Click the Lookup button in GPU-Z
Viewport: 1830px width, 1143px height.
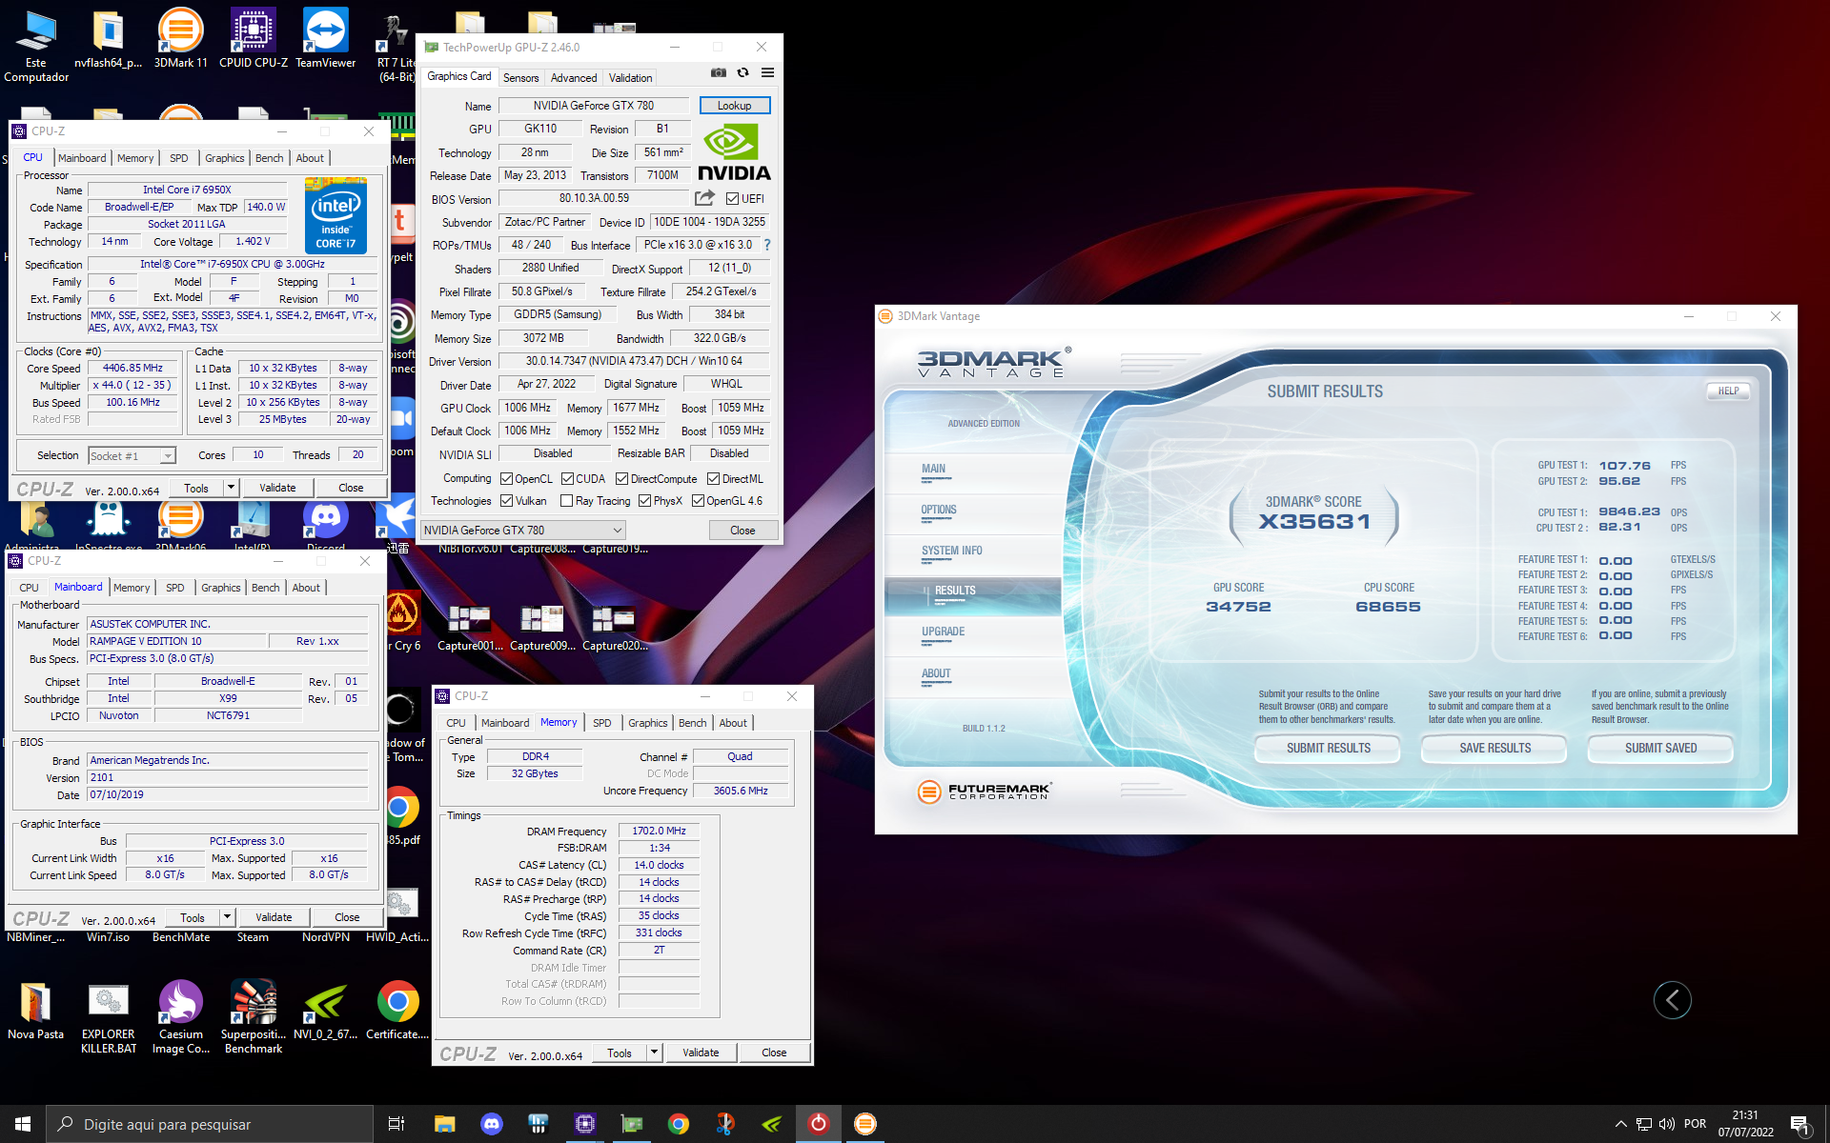734,106
